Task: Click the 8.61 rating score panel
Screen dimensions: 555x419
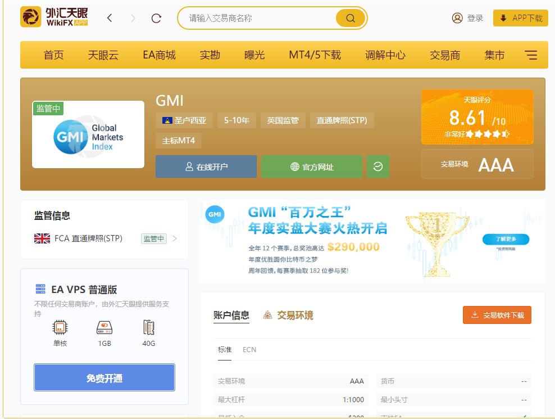Action: [x=477, y=118]
